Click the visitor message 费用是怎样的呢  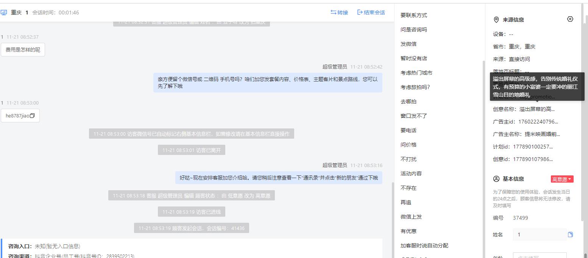(x=23, y=50)
